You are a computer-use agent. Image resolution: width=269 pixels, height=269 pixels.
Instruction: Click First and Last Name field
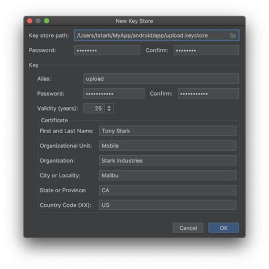point(167,131)
